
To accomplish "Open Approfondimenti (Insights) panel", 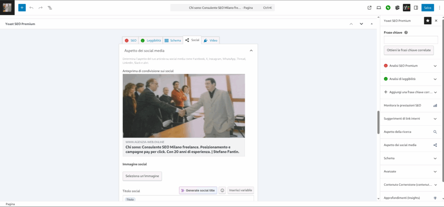I will (x=411, y=197).
